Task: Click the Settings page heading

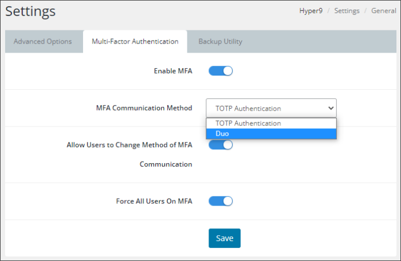Action: click(x=31, y=11)
